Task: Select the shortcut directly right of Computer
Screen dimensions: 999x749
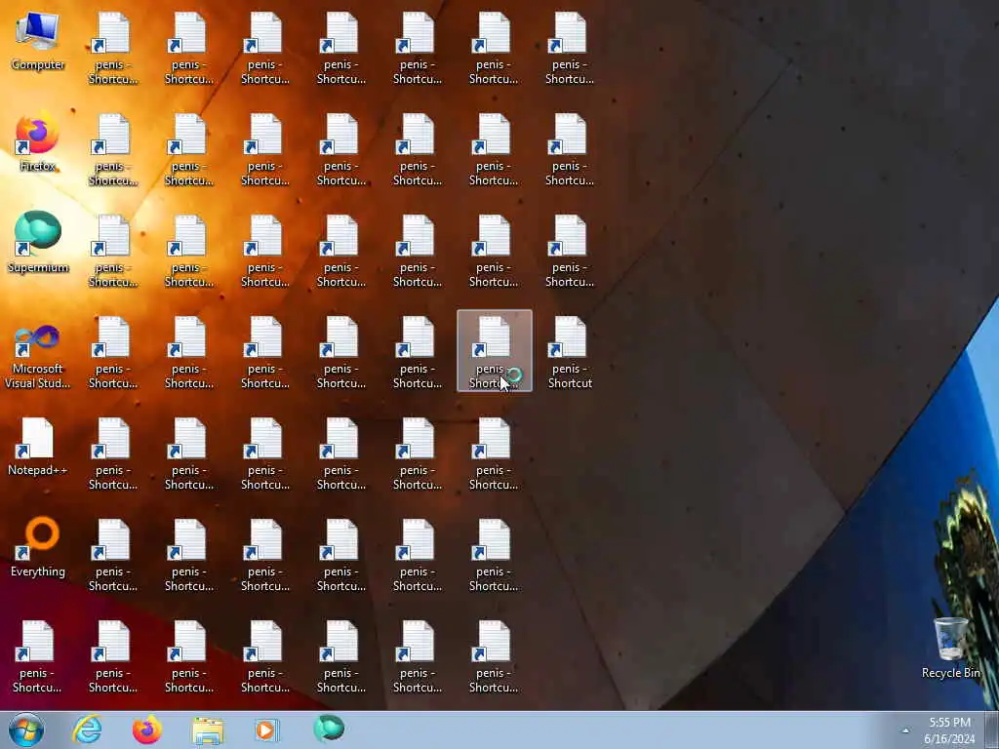Action: (113, 49)
